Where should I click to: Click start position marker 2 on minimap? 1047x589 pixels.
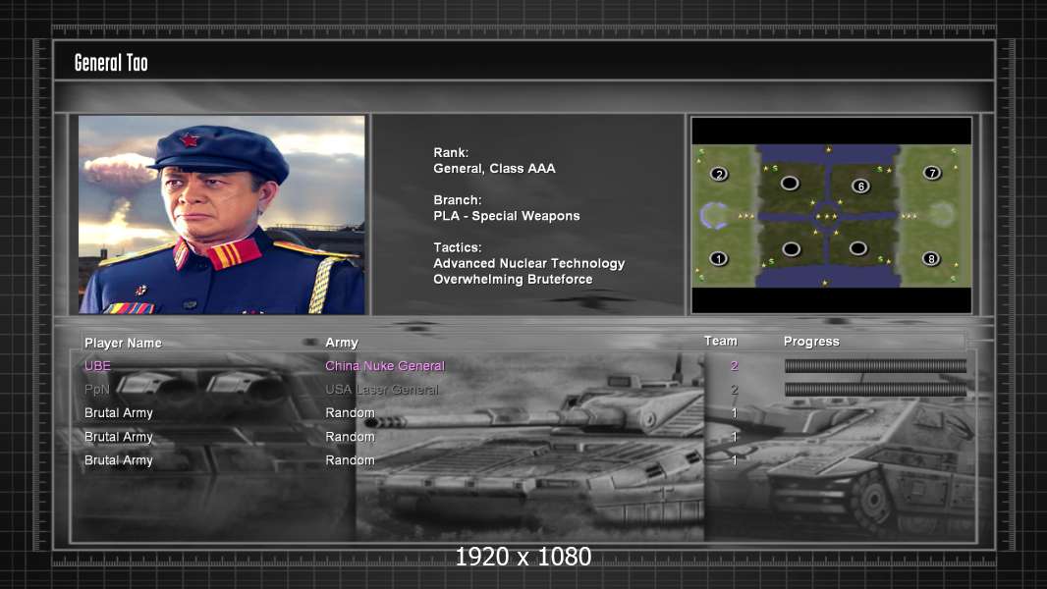(x=719, y=174)
